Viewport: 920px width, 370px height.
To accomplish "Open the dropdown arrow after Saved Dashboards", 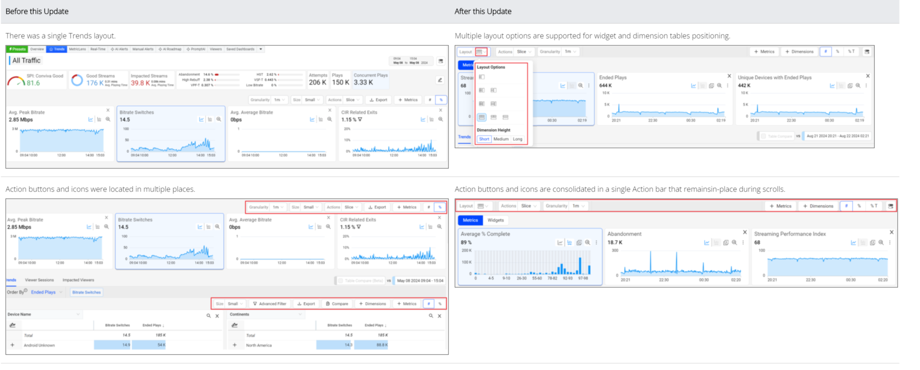I will pos(261,49).
